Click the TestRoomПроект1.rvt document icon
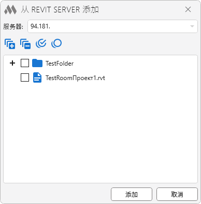 click(x=37, y=77)
